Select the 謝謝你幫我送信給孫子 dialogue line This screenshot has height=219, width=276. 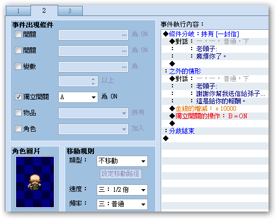215,94
